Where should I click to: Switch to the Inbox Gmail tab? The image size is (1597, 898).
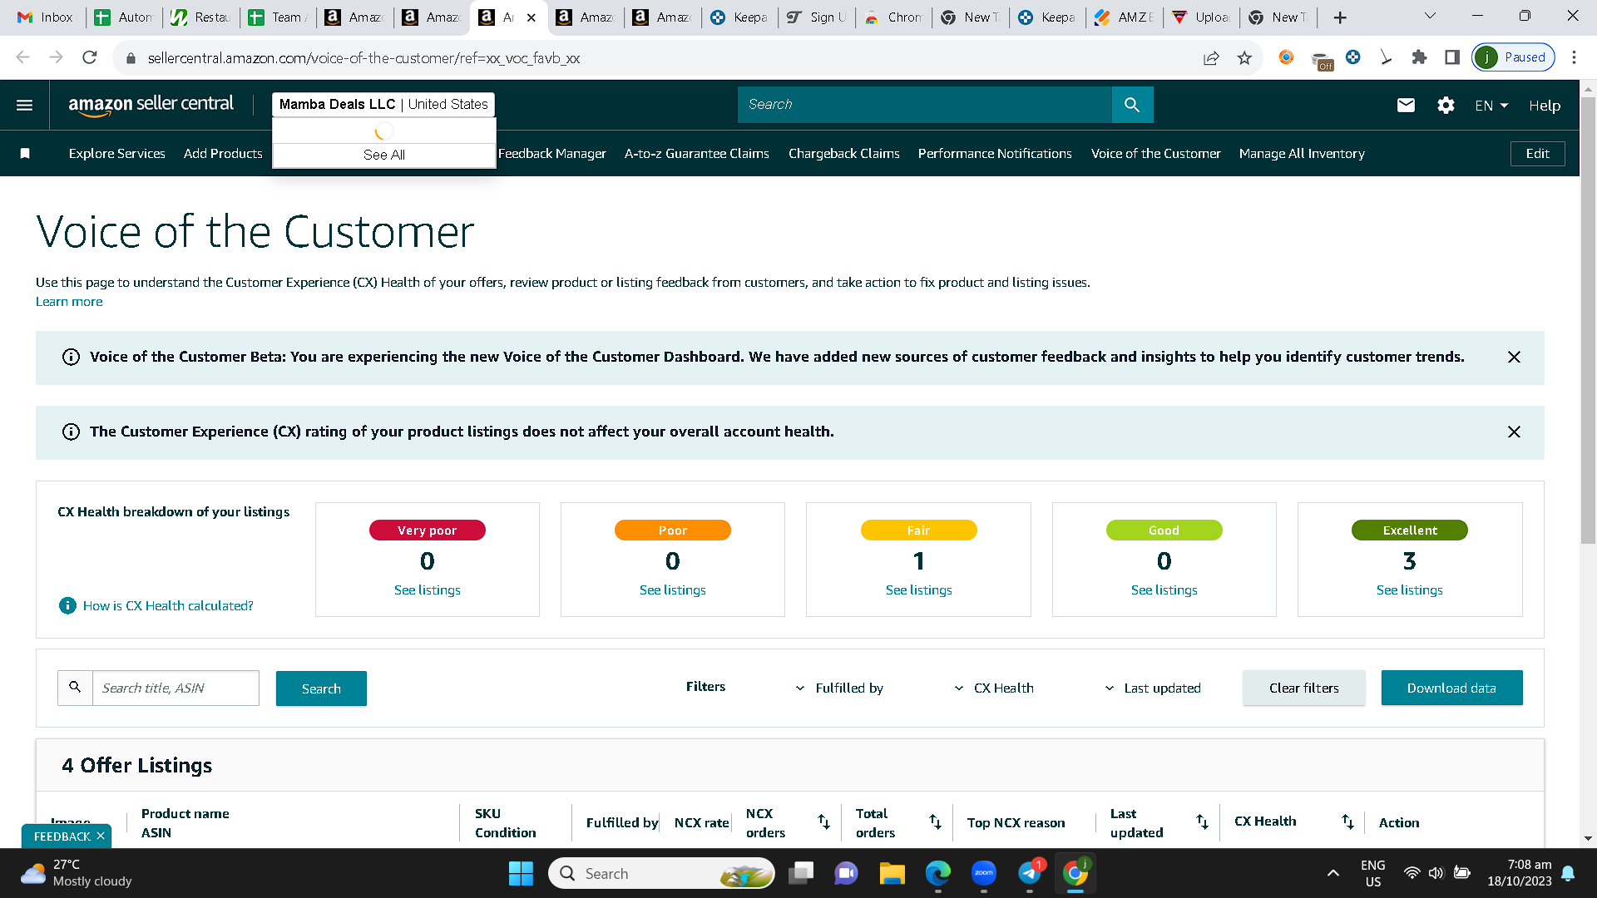(45, 17)
